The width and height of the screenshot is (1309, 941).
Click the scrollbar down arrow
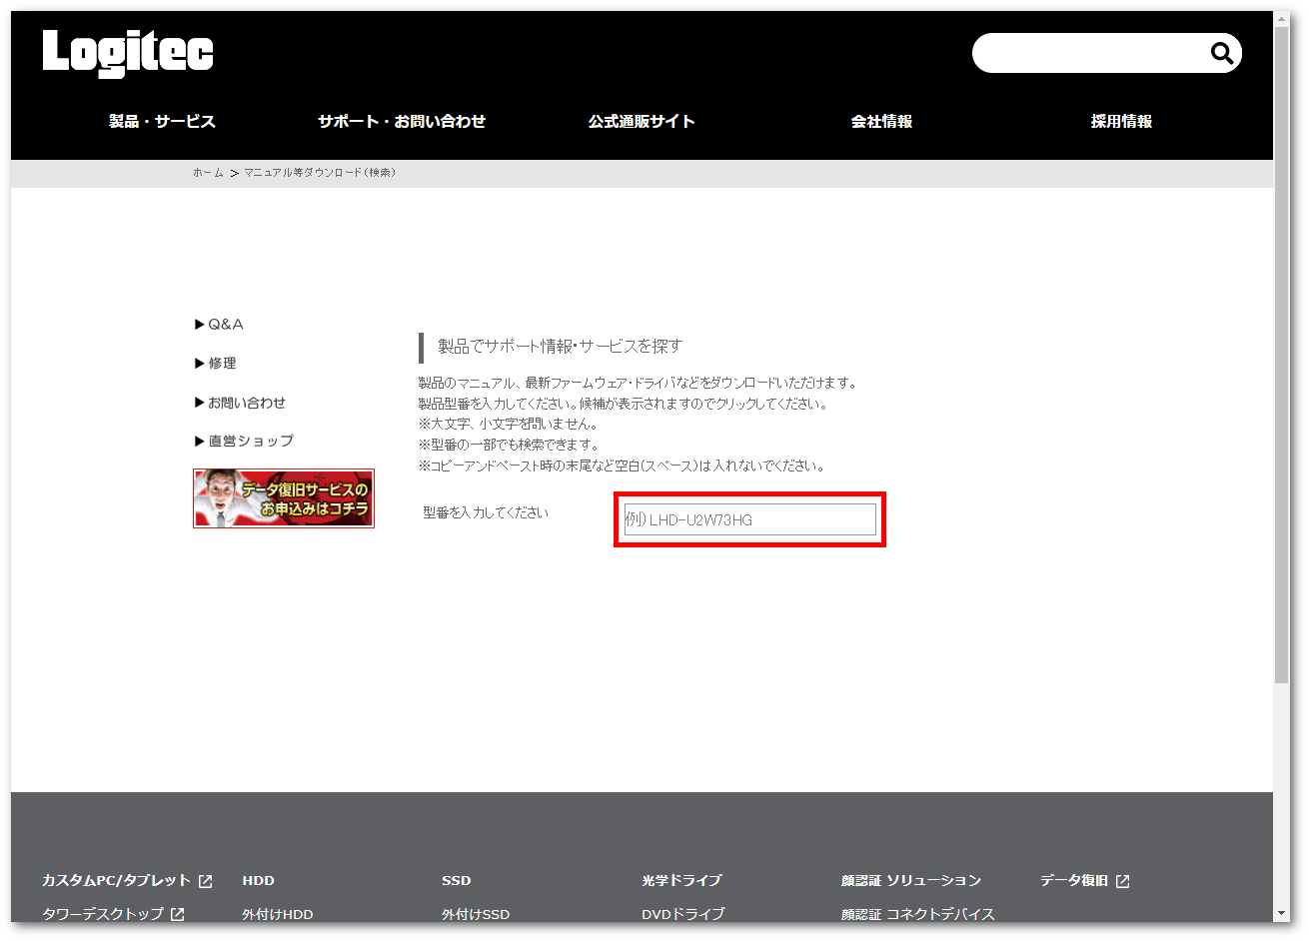(1282, 914)
